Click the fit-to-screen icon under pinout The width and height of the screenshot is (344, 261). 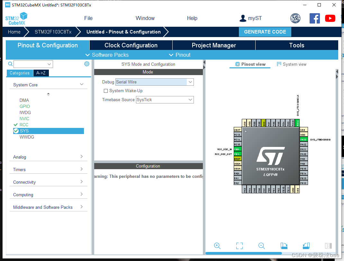pos(239,246)
